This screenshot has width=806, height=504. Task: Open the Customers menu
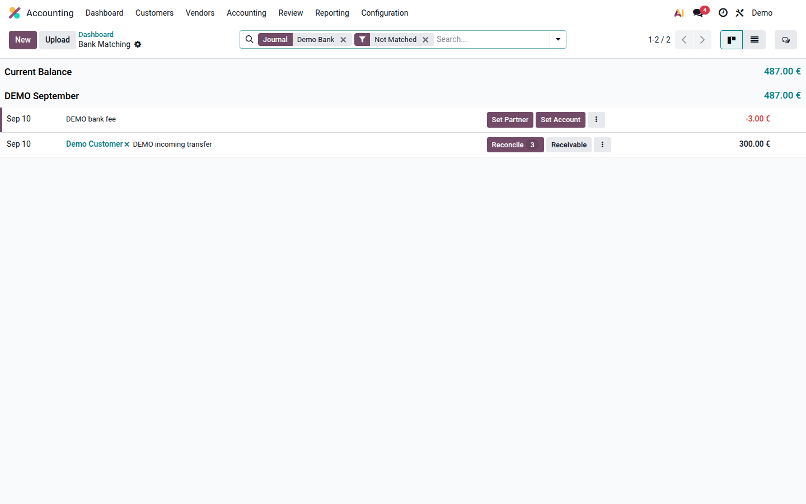tap(154, 13)
